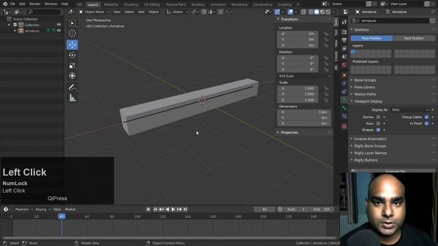The image size is (438, 246).
Task: Open the Display As Stick dropdown
Action: pyautogui.click(x=410, y=110)
